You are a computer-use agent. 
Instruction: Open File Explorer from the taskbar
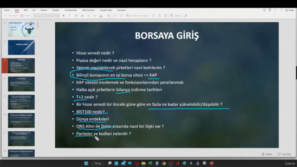point(143,163)
